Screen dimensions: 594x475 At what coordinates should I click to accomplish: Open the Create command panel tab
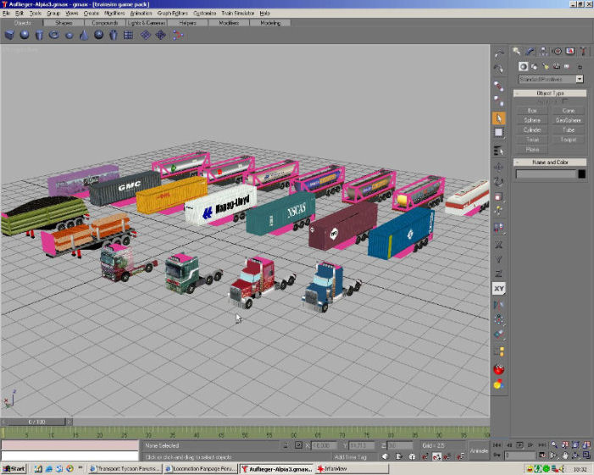click(516, 51)
